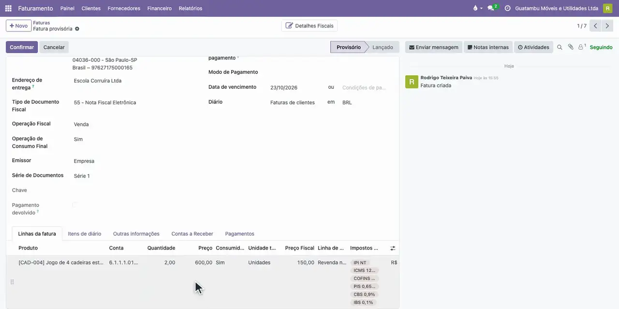Click the Confirmar button
Image resolution: width=619 pixels, height=309 pixels.
point(22,47)
